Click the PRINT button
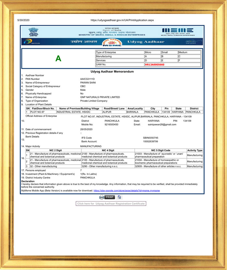 pyautogui.click(x=110, y=197)
